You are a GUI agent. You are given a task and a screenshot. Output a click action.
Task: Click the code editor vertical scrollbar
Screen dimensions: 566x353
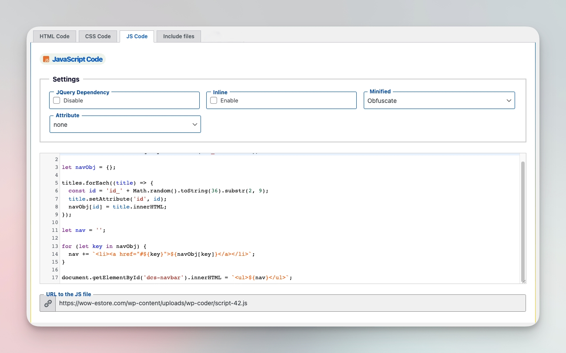pos(523,221)
